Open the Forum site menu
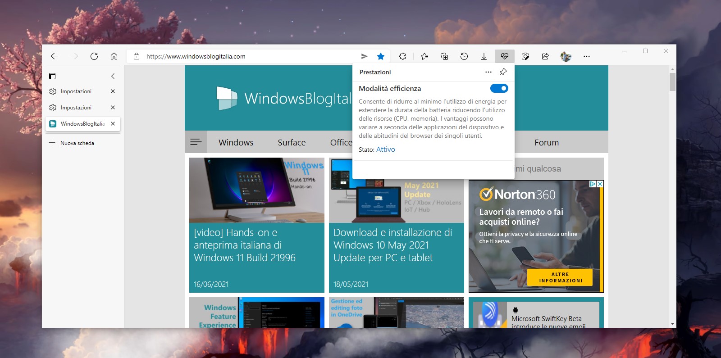 pyautogui.click(x=547, y=142)
